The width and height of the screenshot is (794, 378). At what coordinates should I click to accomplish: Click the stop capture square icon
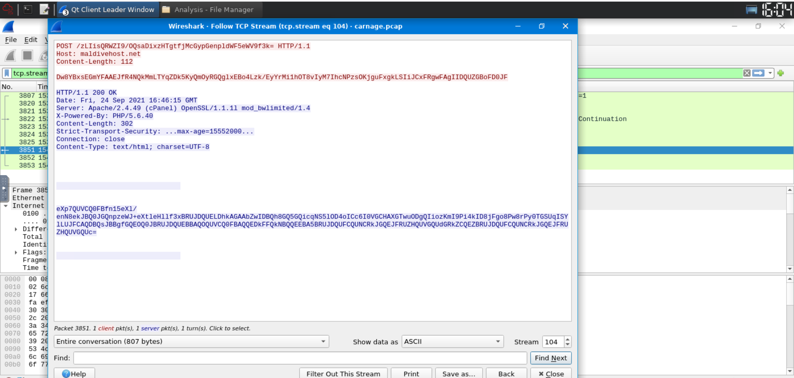coord(27,55)
